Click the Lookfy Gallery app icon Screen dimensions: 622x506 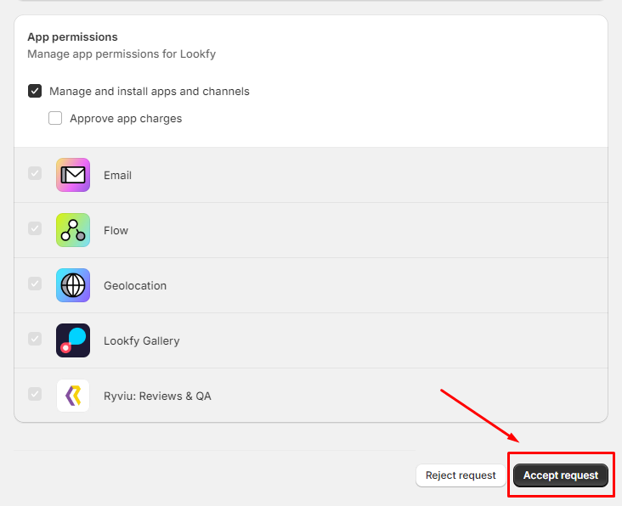73,340
